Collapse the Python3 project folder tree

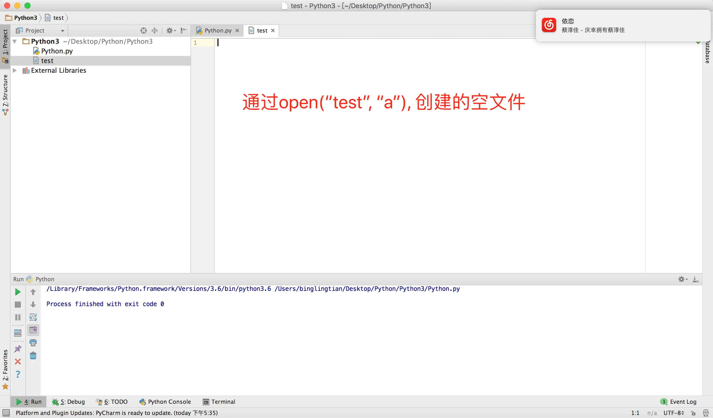tap(15, 41)
